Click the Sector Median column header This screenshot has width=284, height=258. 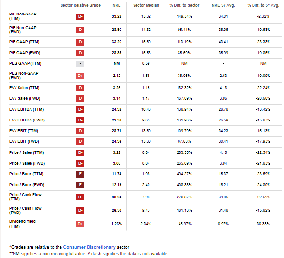click(x=146, y=5)
